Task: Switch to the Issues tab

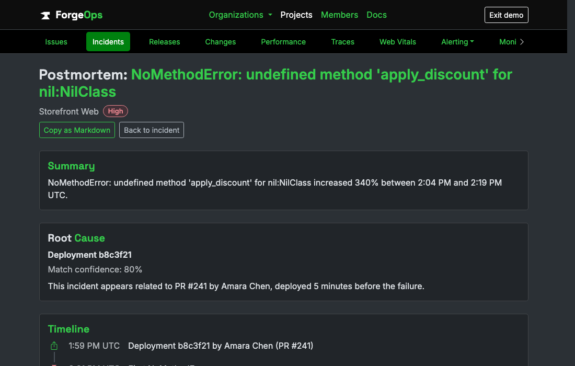Action: coord(56,42)
